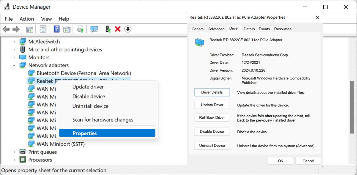Collapse the Network adapters node

point(14,65)
